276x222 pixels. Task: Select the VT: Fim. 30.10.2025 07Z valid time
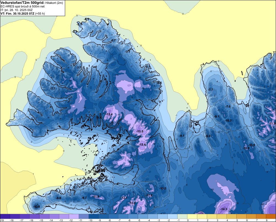[x=17, y=14]
